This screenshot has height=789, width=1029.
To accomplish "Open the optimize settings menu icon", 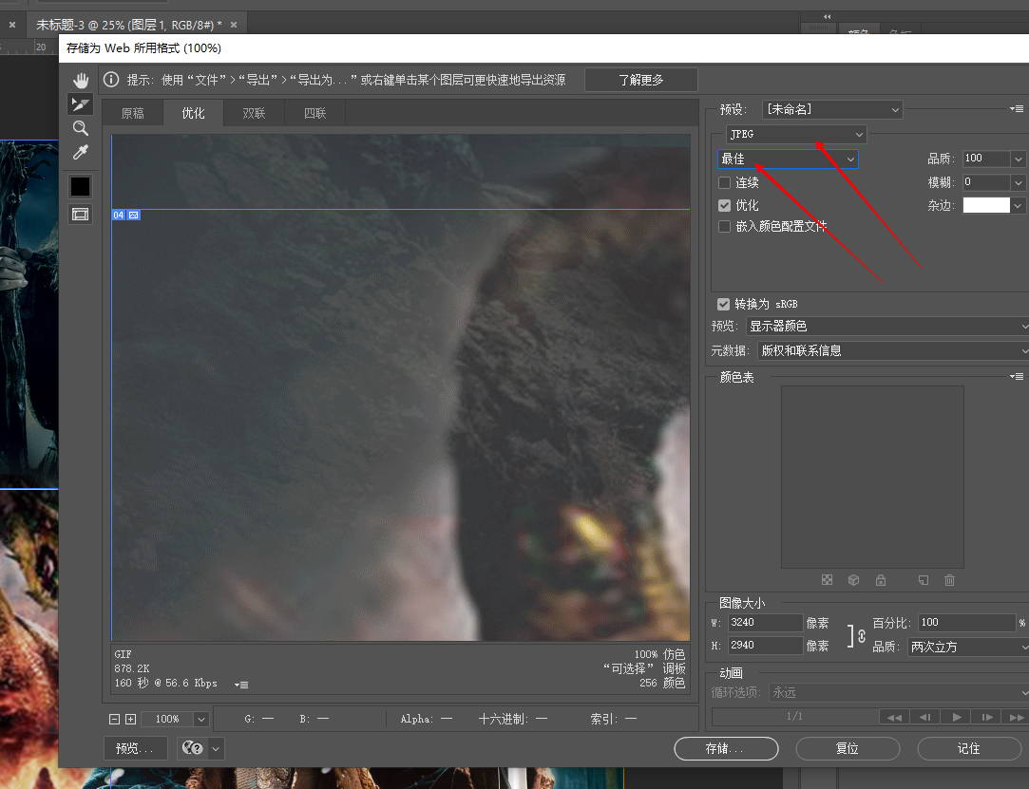I will pos(1017,109).
